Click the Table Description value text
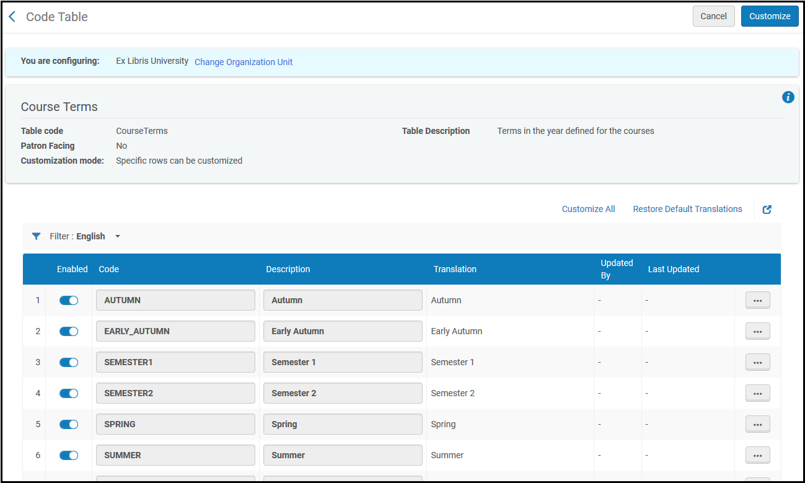The image size is (805, 483). (576, 131)
